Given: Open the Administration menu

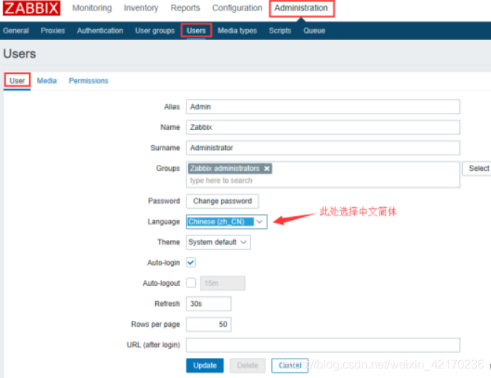Looking at the screenshot, I should coord(302,8).
